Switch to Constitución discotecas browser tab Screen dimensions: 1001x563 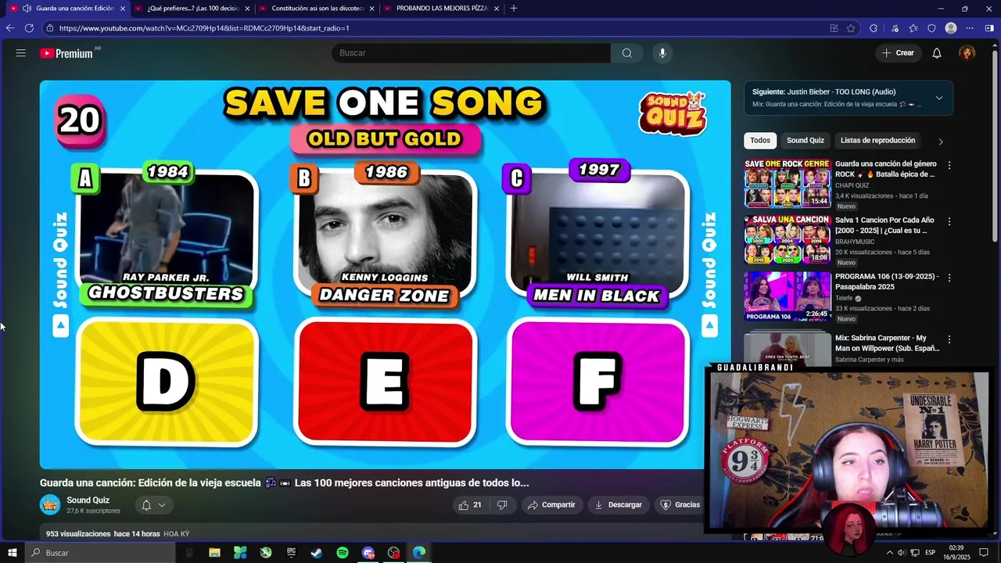[318, 9]
